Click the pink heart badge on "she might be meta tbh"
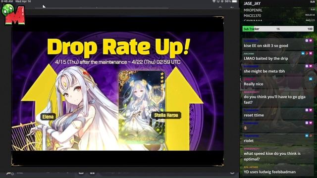Viewport: 317px width, 178px height. click(x=311, y=66)
